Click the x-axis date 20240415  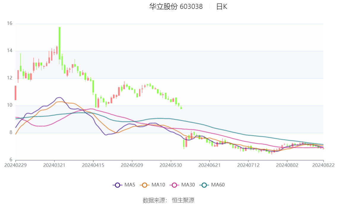93,165
